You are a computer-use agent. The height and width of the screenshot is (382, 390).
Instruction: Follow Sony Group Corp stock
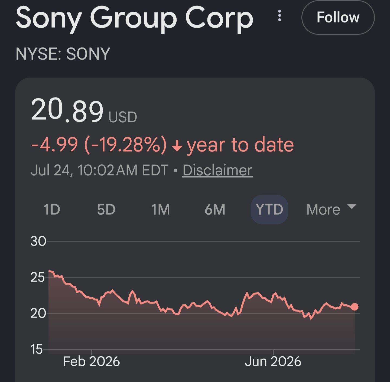click(338, 18)
